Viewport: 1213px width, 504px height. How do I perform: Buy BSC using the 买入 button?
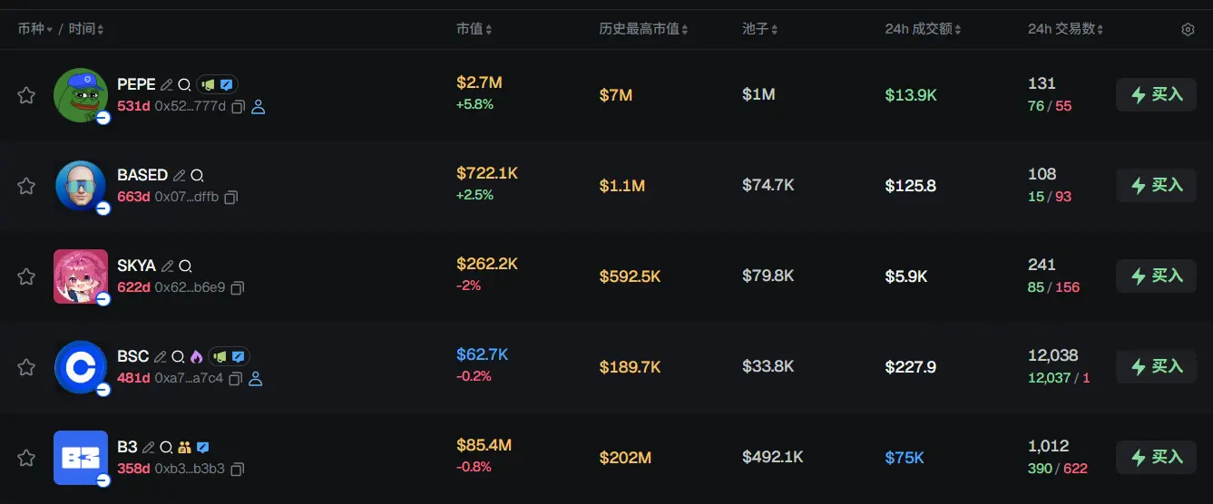pos(1156,367)
